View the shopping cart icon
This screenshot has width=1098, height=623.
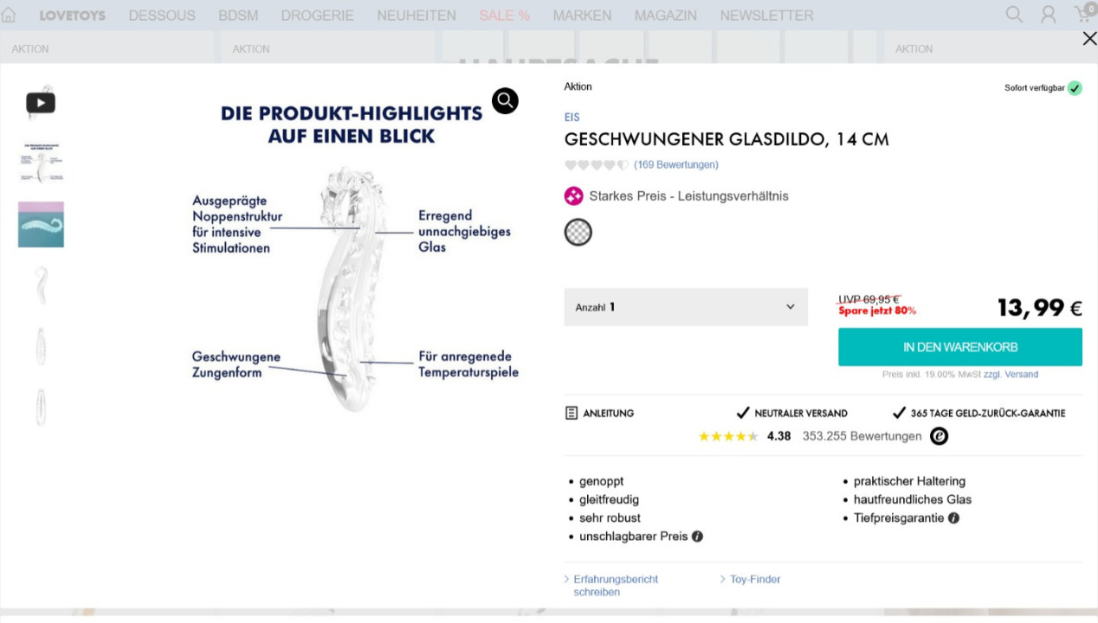(1082, 15)
